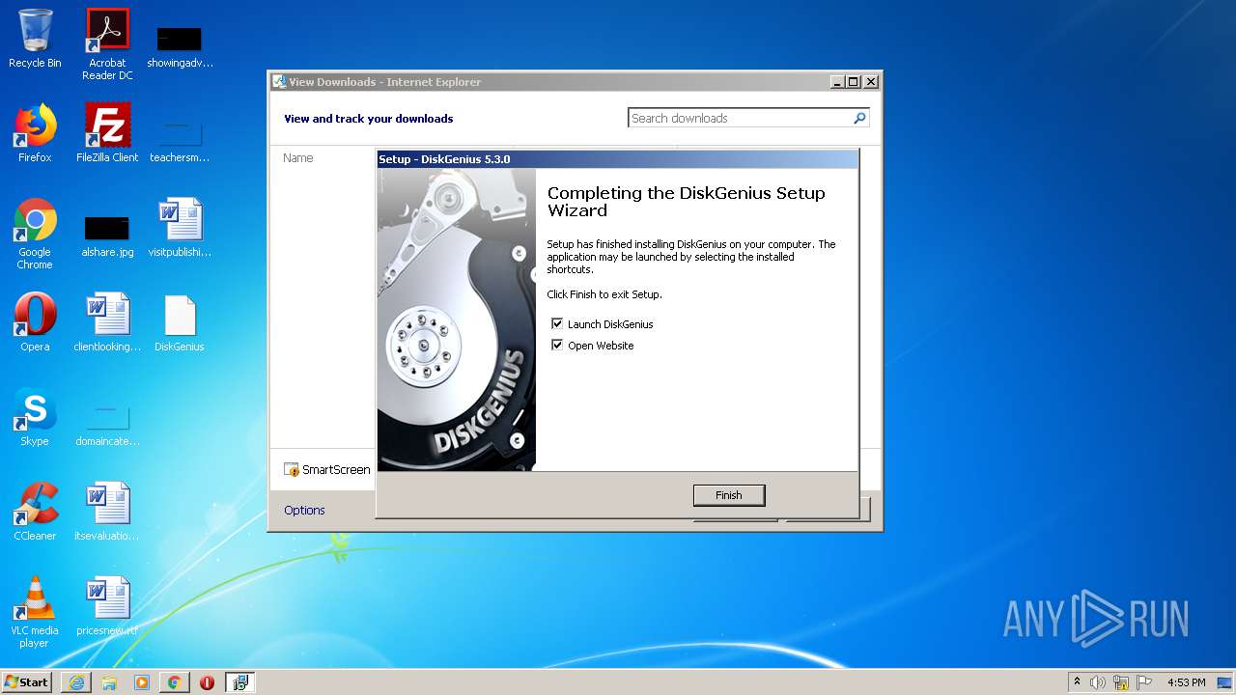Open the Recycle Bin desktop icon

point(35,39)
